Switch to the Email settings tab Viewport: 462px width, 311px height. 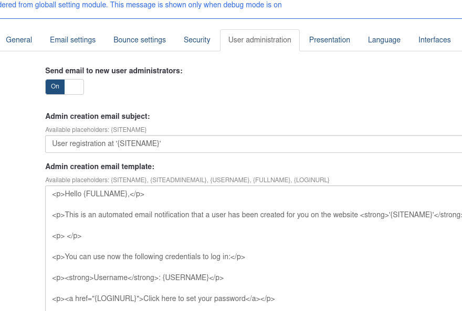point(72,40)
